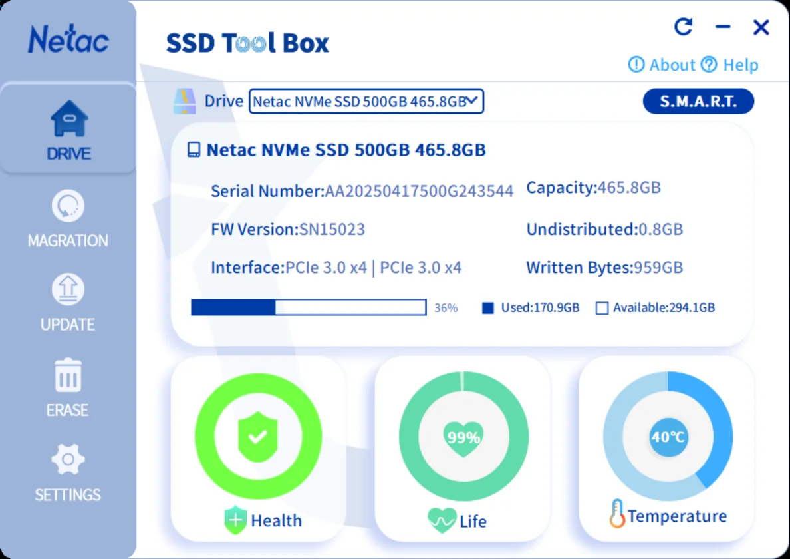Switch to the ERASE tab label
Screen dimensions: 790x559
coord(68,410)
